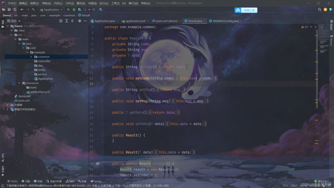Click the Translate toolbar icon
This screenshot has width=334, height=188.
pyautogui.click(x=101, y=10)
